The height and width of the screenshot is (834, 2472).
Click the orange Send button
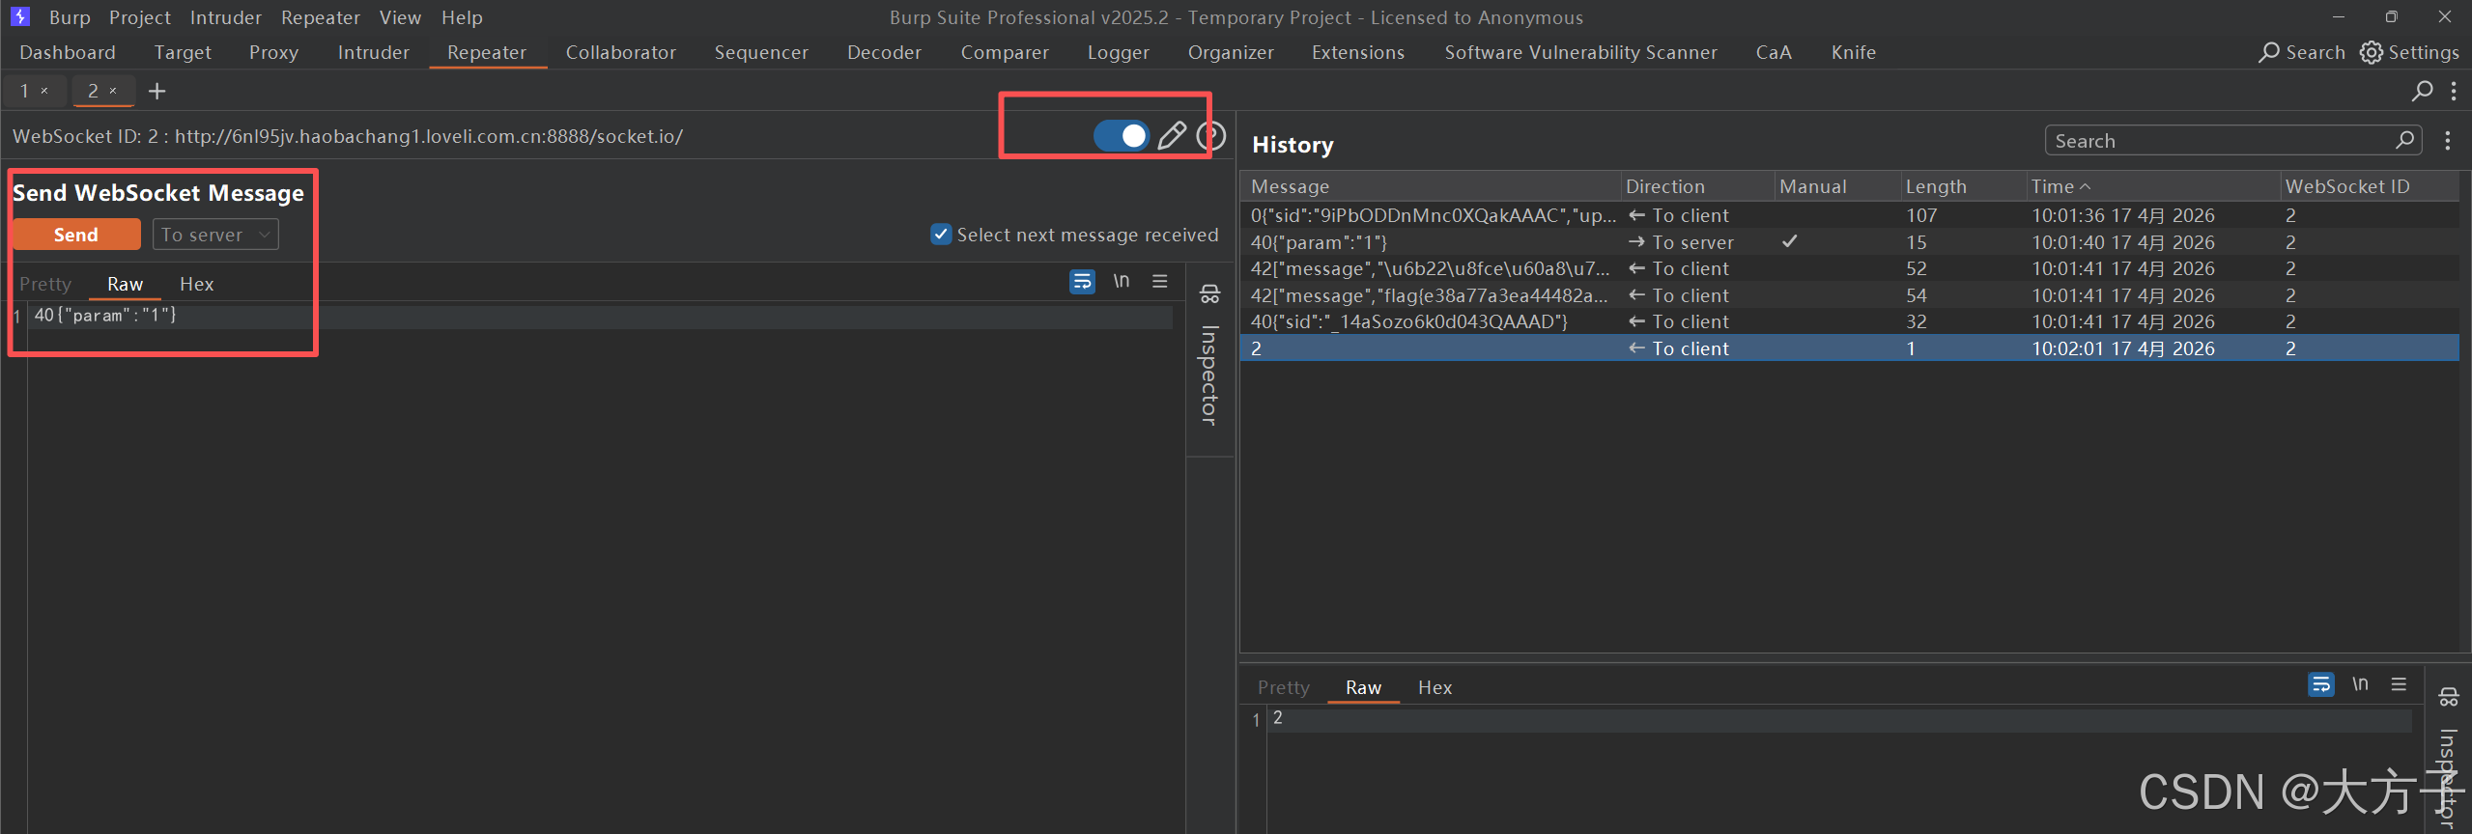pyautogui.click(x=76, y=235)
